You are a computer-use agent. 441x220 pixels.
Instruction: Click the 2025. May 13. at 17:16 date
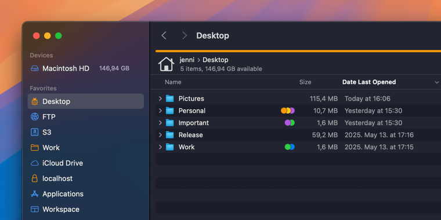click(379, 135)
